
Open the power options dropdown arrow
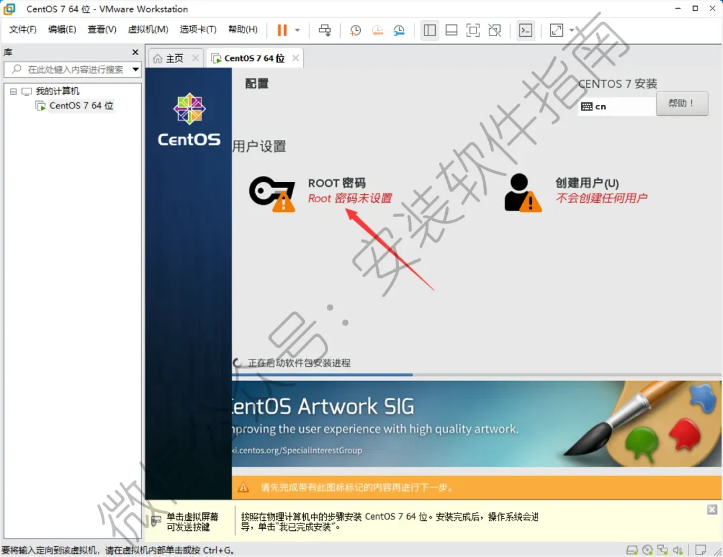[297, 30]
